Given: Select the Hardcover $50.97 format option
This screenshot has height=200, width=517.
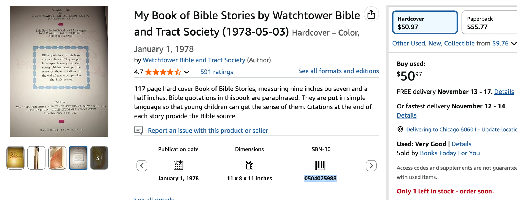Looking at the screenshot, I should coord(425,23).
